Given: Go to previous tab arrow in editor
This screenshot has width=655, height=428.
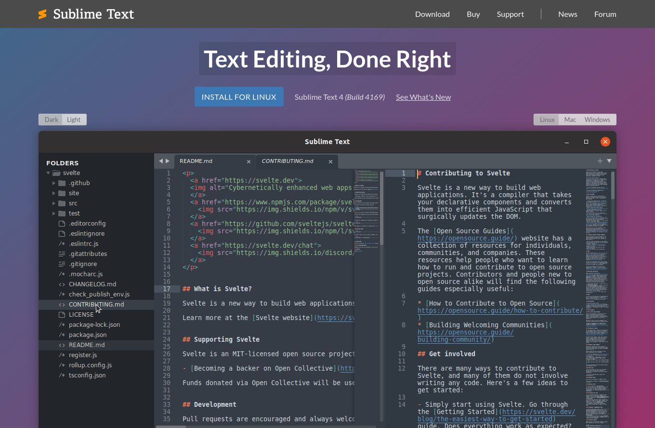Looking at the screenshot, I should click(161, 161).
